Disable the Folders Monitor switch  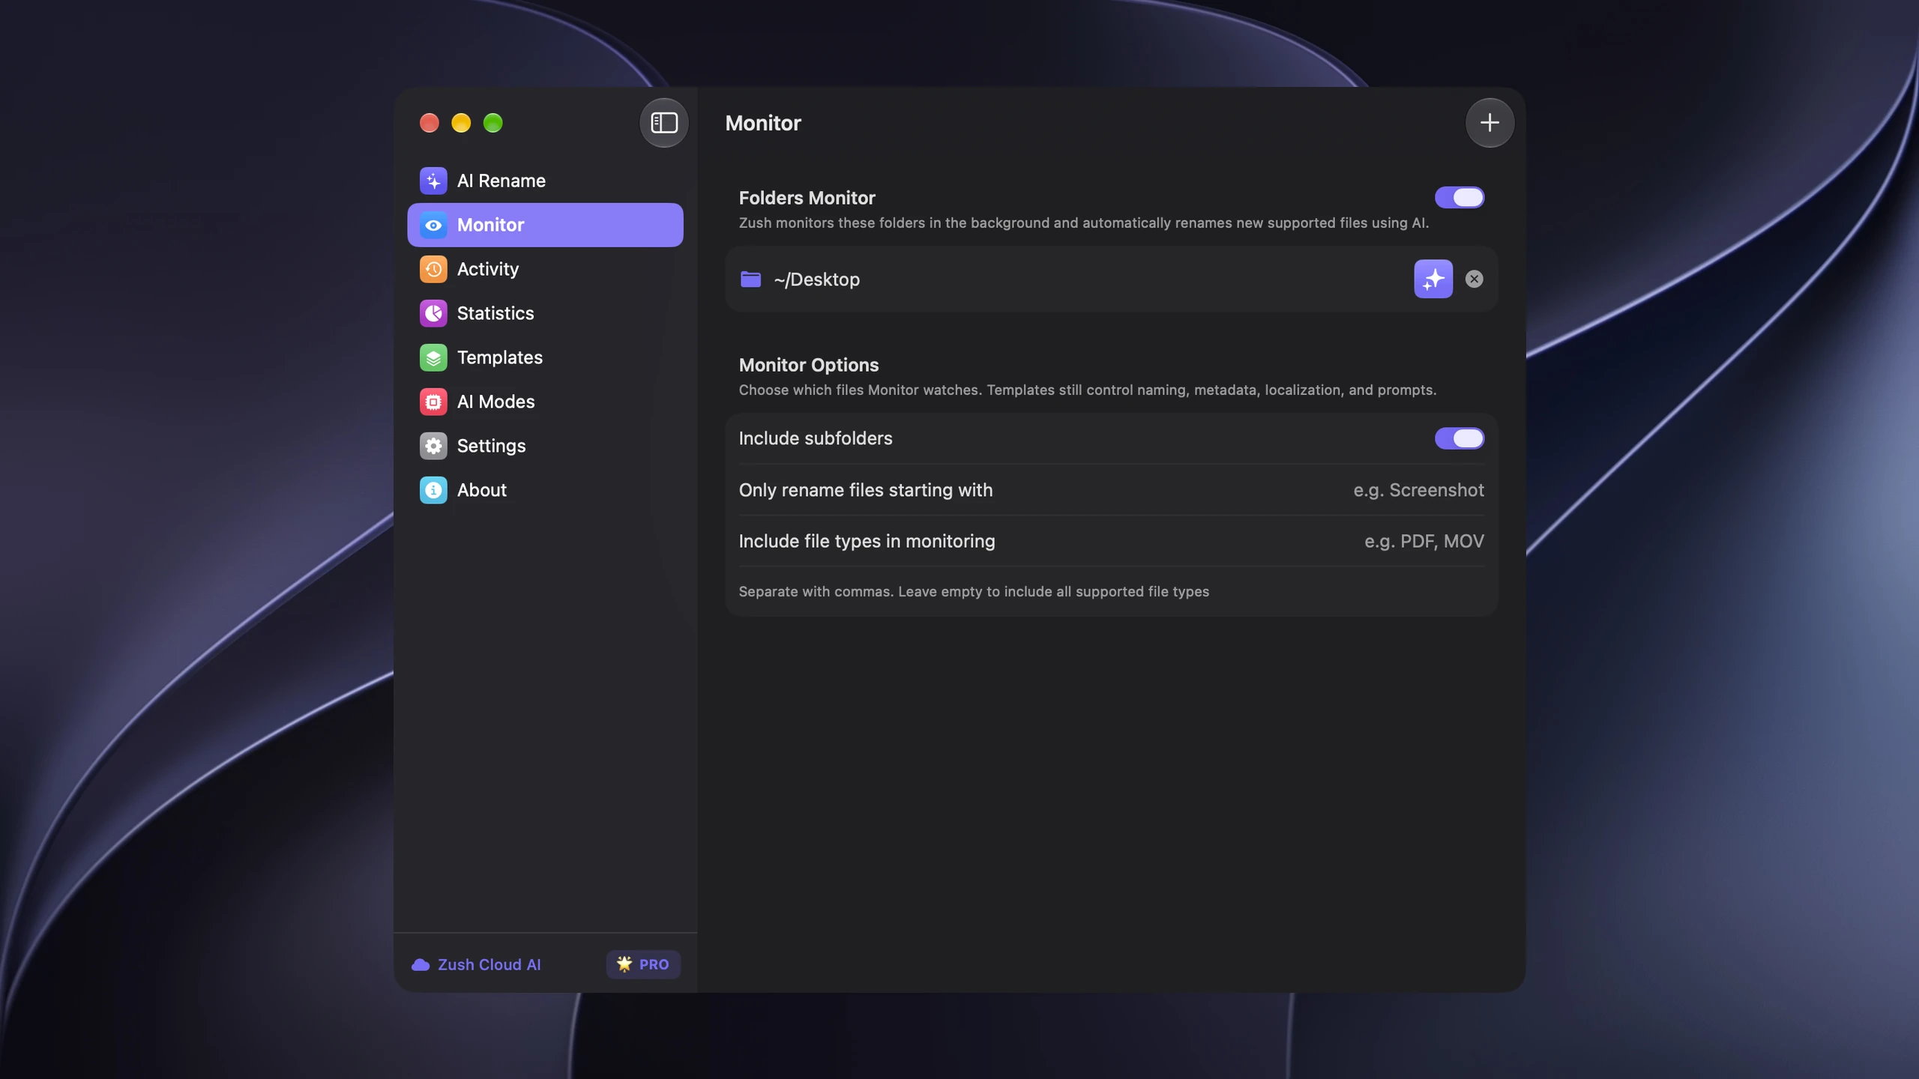pos(1459,198)
